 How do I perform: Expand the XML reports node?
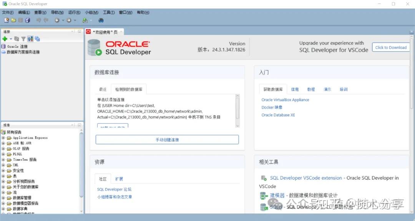[x=3, y=165]
